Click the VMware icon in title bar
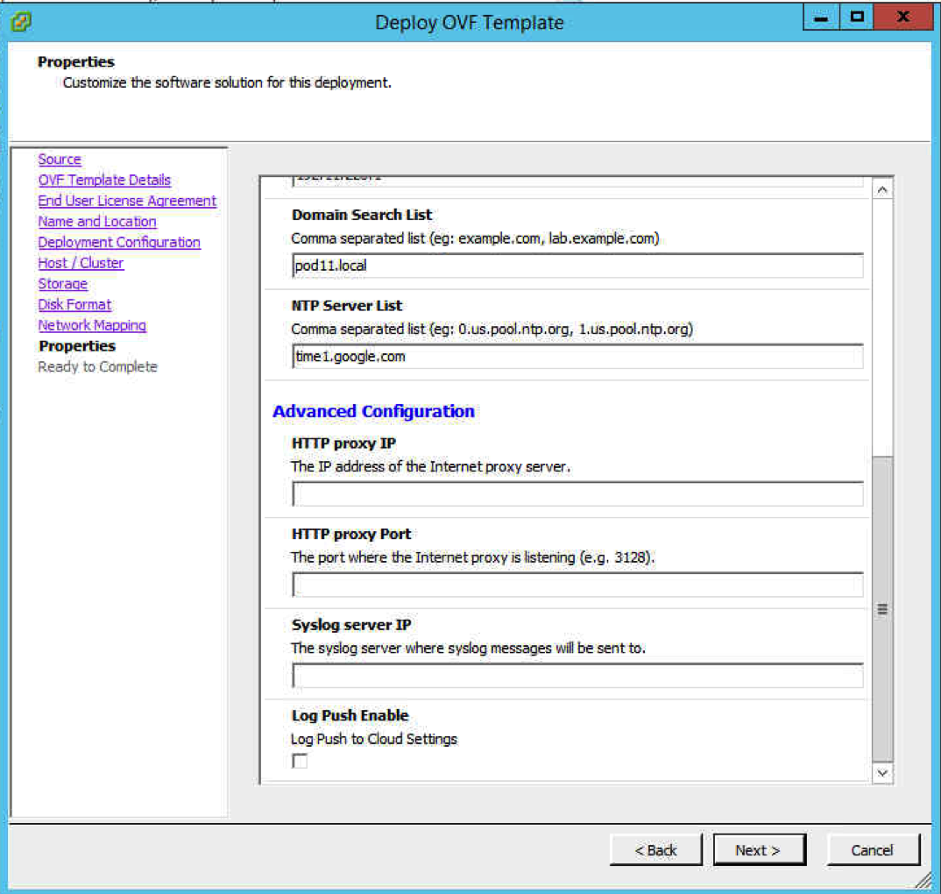This screenshot has width=941, height=894. (23, 21)
